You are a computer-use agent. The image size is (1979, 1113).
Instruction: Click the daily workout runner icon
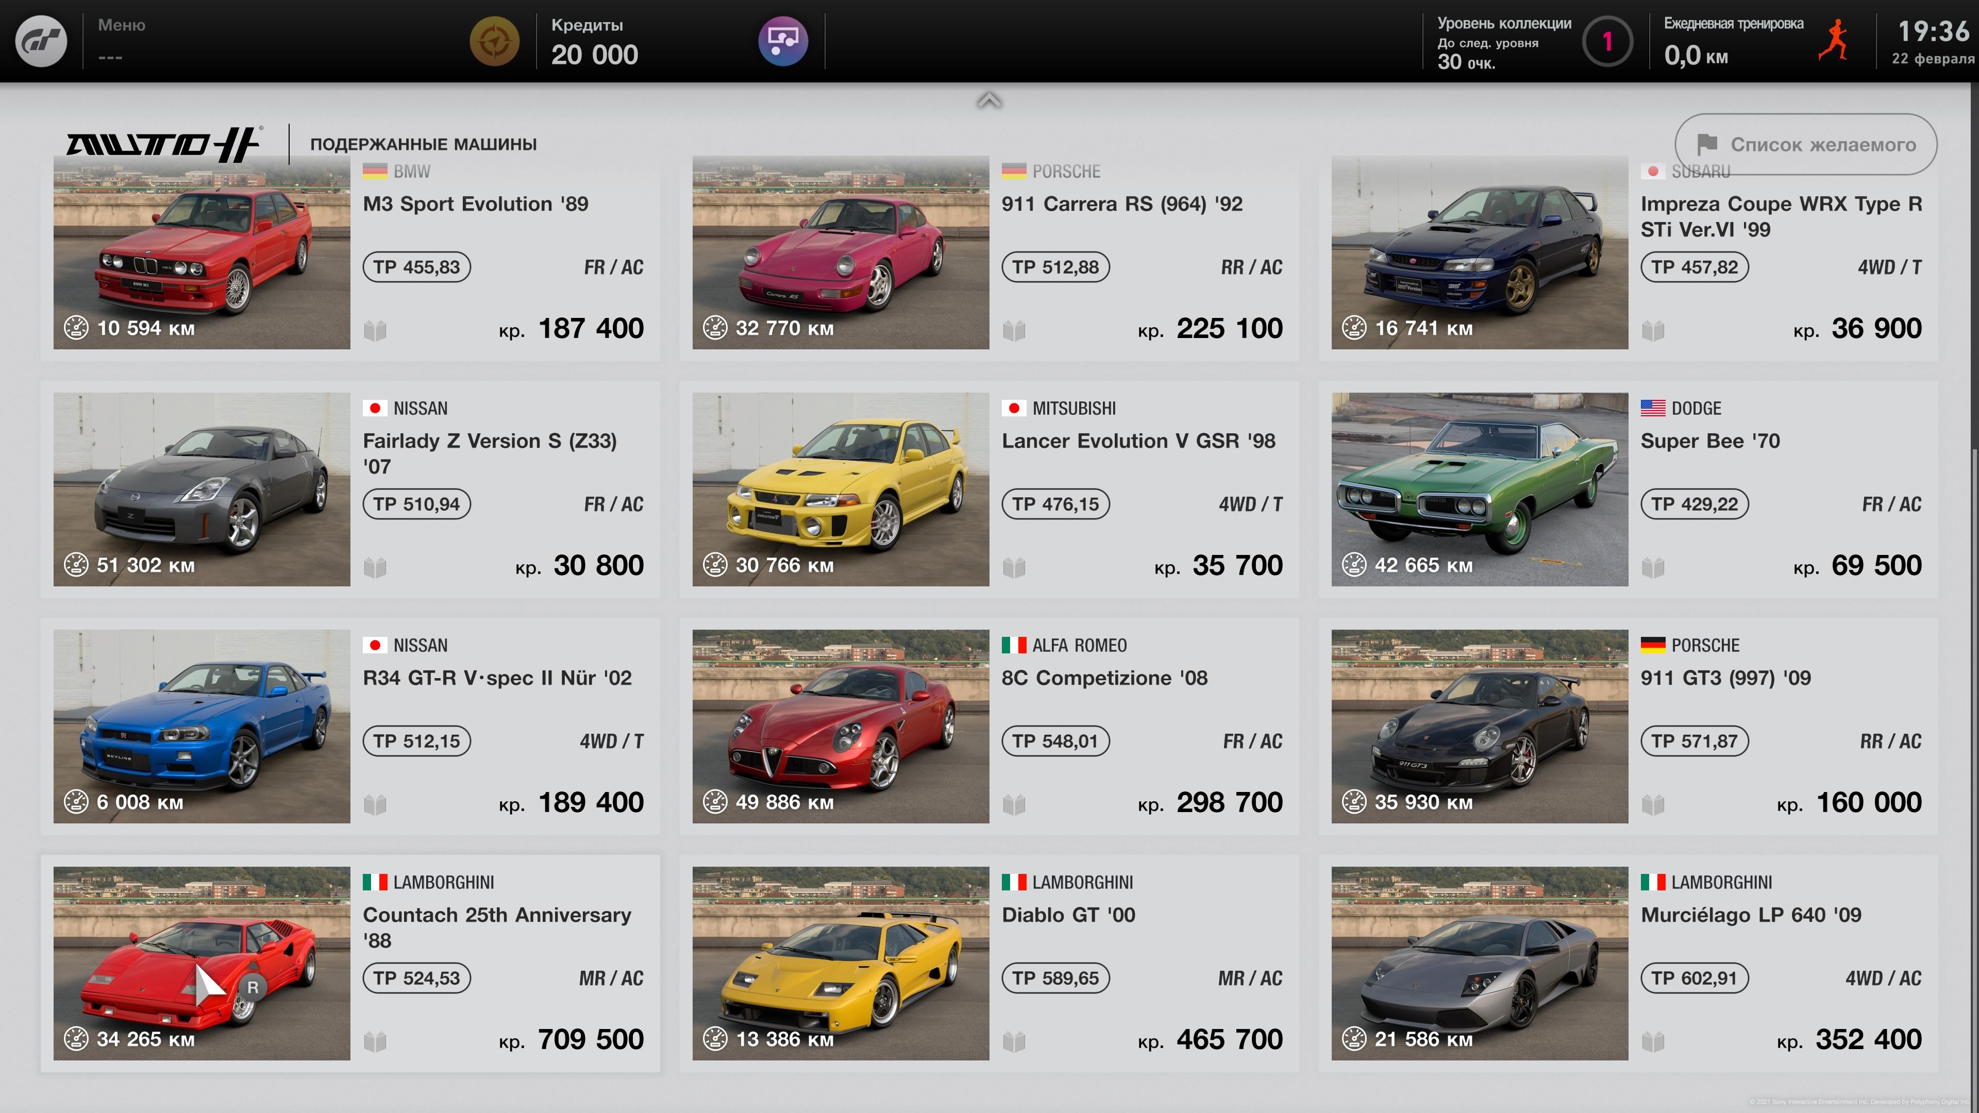coord(1835,41)
